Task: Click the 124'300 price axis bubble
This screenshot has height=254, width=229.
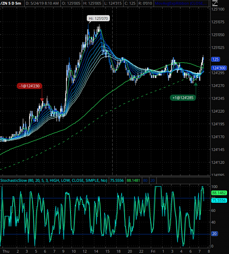Action: 219,68
